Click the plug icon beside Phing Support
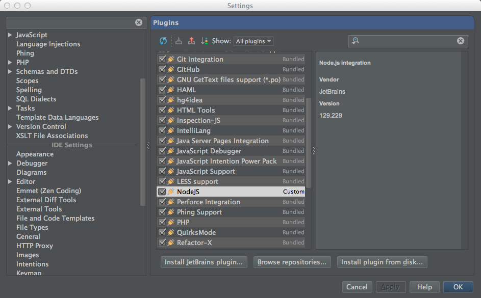This screenshot has width=481, height=298. point(171,212)
